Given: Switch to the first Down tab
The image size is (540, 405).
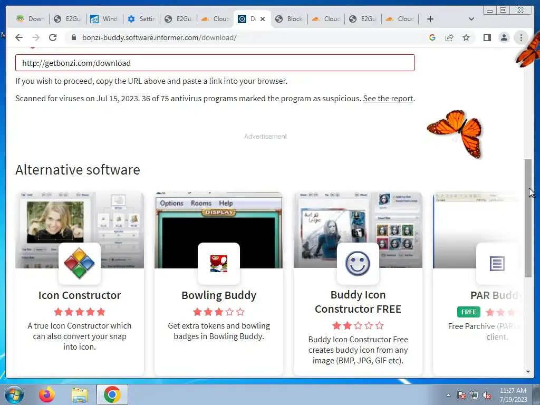Looking at the screenshot, I should (x=30, y=19).
